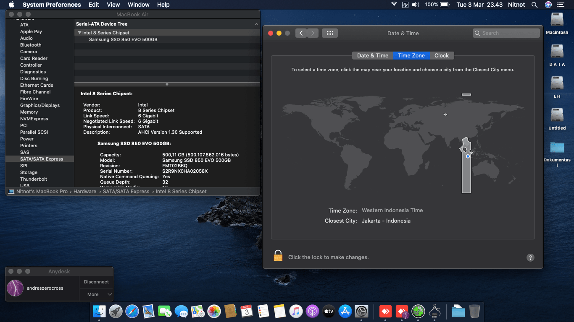Click the lock to make changes
The width and height of the screenshot is (574, 322).
point(278,255)
